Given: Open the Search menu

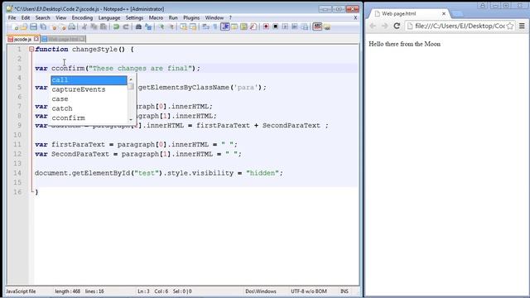Looking at the screenshot, I should [x=42, y=17].
